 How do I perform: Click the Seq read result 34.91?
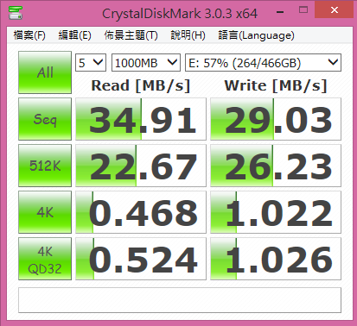(141, 119)
